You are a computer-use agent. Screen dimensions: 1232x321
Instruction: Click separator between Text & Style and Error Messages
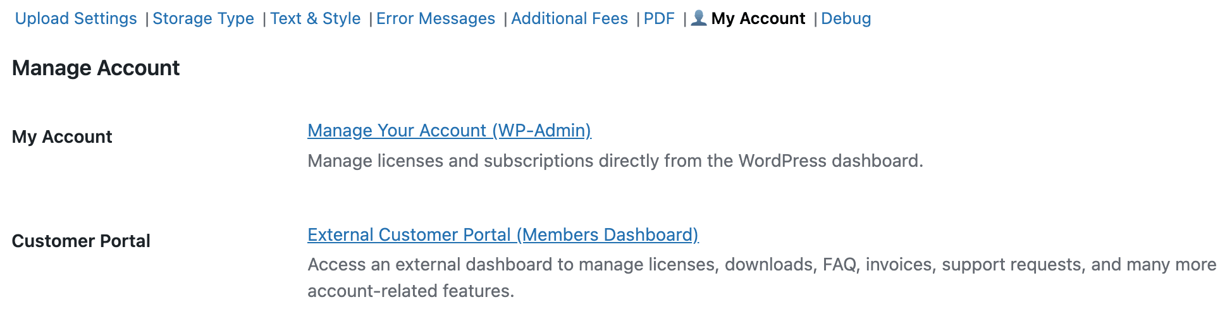point(371,20)
